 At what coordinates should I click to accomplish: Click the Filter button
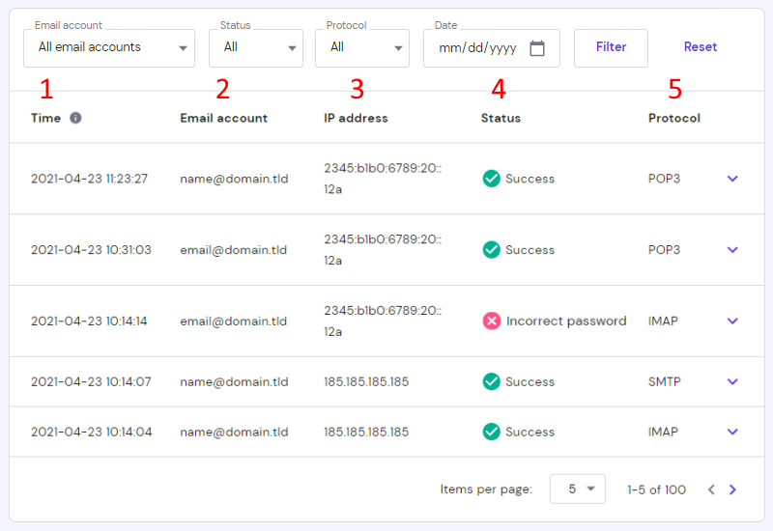tap(611, 47)
